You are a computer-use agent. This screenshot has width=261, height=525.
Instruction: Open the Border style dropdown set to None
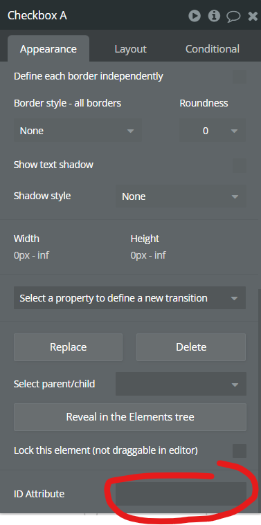(78, 130)
